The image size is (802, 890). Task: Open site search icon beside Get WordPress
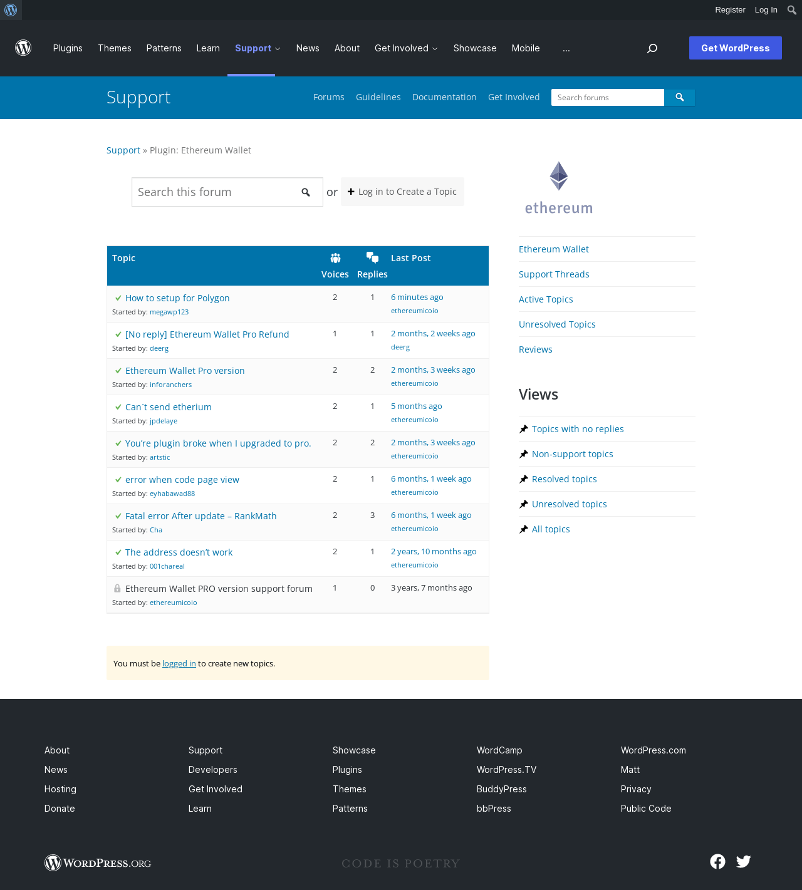point(652,48)
